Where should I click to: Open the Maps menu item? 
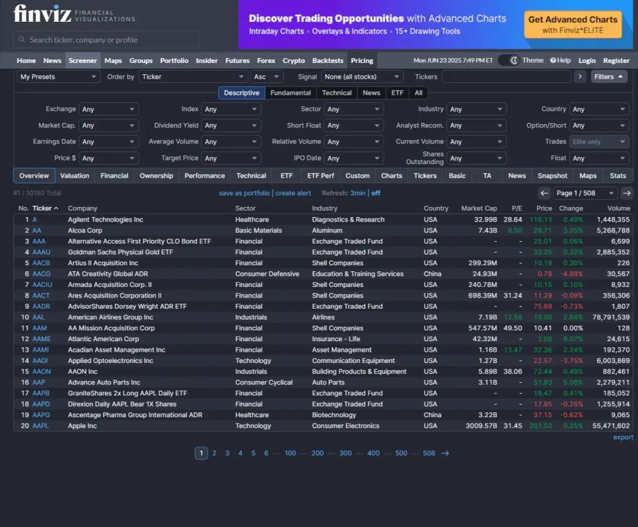pos(113,60)
